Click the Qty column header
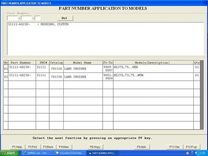This screenshot has width=208, height=156. [197, 62]
